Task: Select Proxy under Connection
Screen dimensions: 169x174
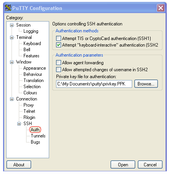Action: point(28,105)
